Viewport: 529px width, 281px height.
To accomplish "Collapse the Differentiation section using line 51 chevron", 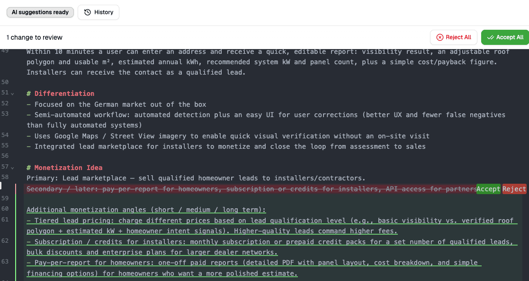I will pyautogui.click(x=12, y=93).
